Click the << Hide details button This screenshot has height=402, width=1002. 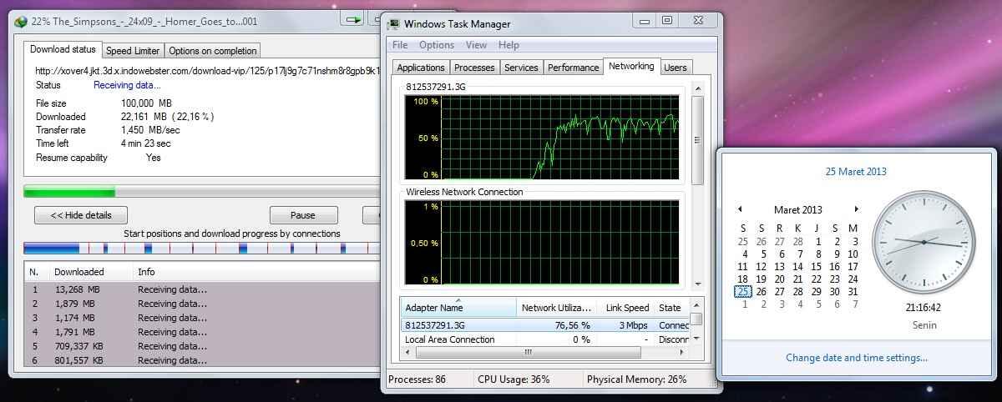[x=81, y=215]
